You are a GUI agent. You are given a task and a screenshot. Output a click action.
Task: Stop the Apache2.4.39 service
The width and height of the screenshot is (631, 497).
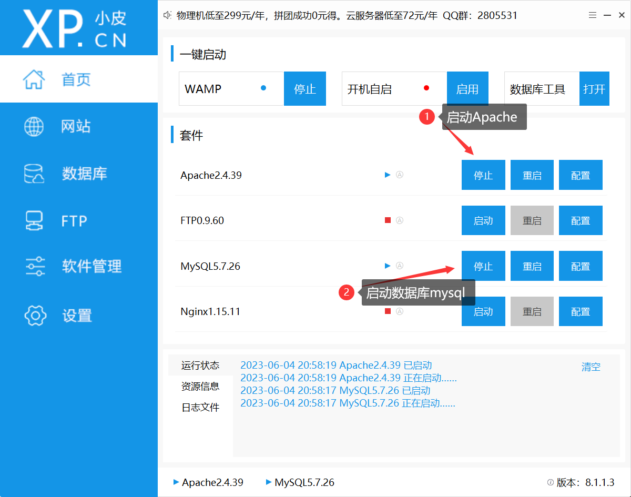pos(483,175)
